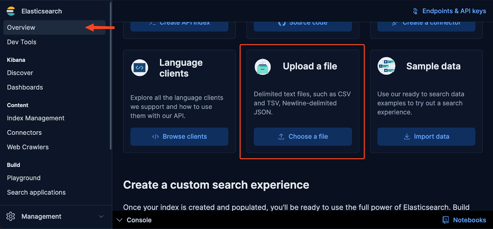Click the upload icon on Choose a file
The image size is (493, 229).
tap(281, 136)
